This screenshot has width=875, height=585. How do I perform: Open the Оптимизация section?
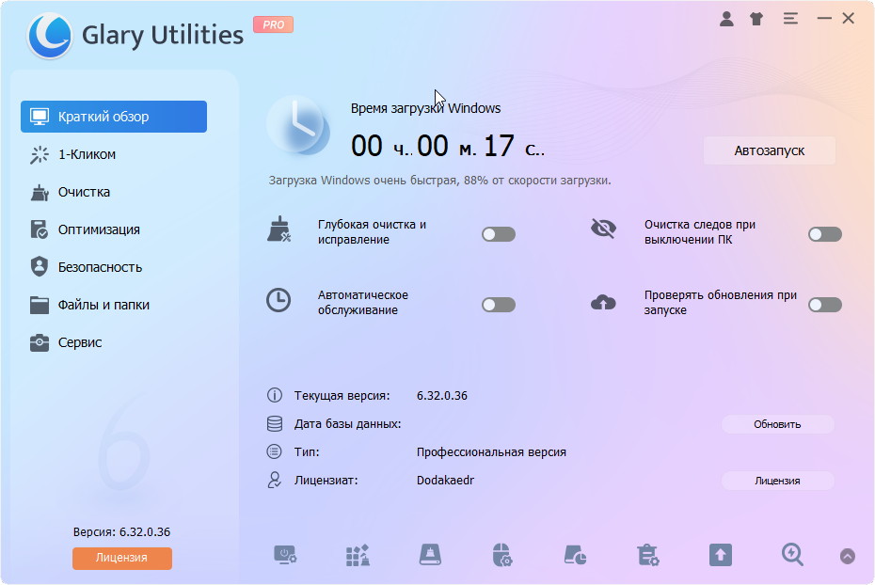(x=99, y=229)
